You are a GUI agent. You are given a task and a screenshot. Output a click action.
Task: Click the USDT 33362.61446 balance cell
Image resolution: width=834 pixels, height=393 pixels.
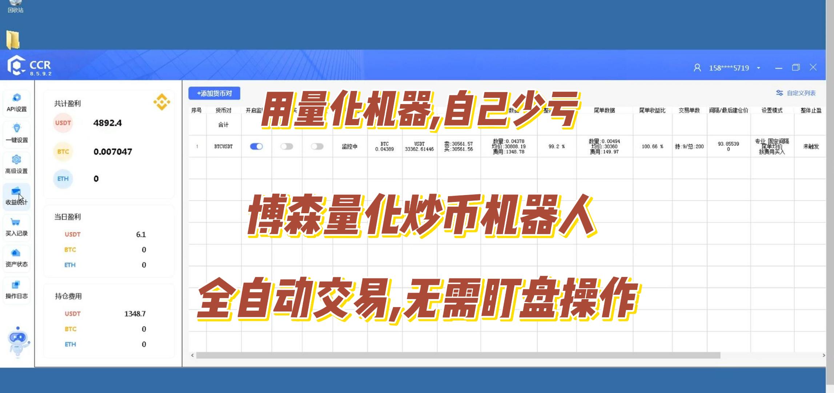[419, 146]
